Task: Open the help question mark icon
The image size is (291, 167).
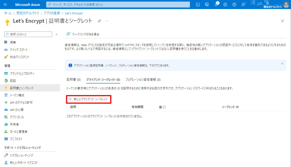Action: pyautogui.click(x=234, y=5)
